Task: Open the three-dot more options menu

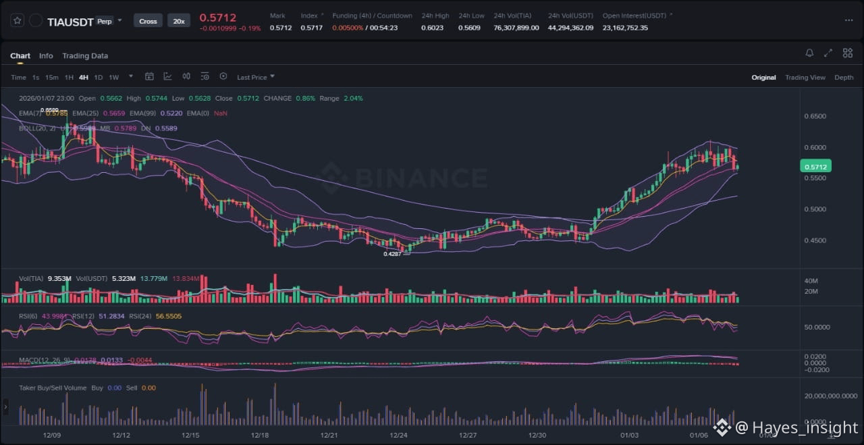Action: pyautogui.click(x=848, y=20)
